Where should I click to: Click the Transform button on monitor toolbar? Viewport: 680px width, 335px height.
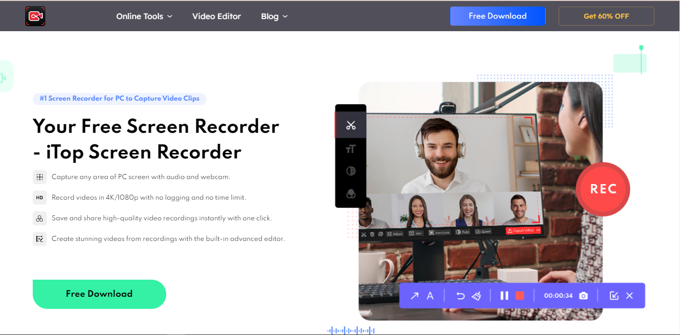(439, 232)
